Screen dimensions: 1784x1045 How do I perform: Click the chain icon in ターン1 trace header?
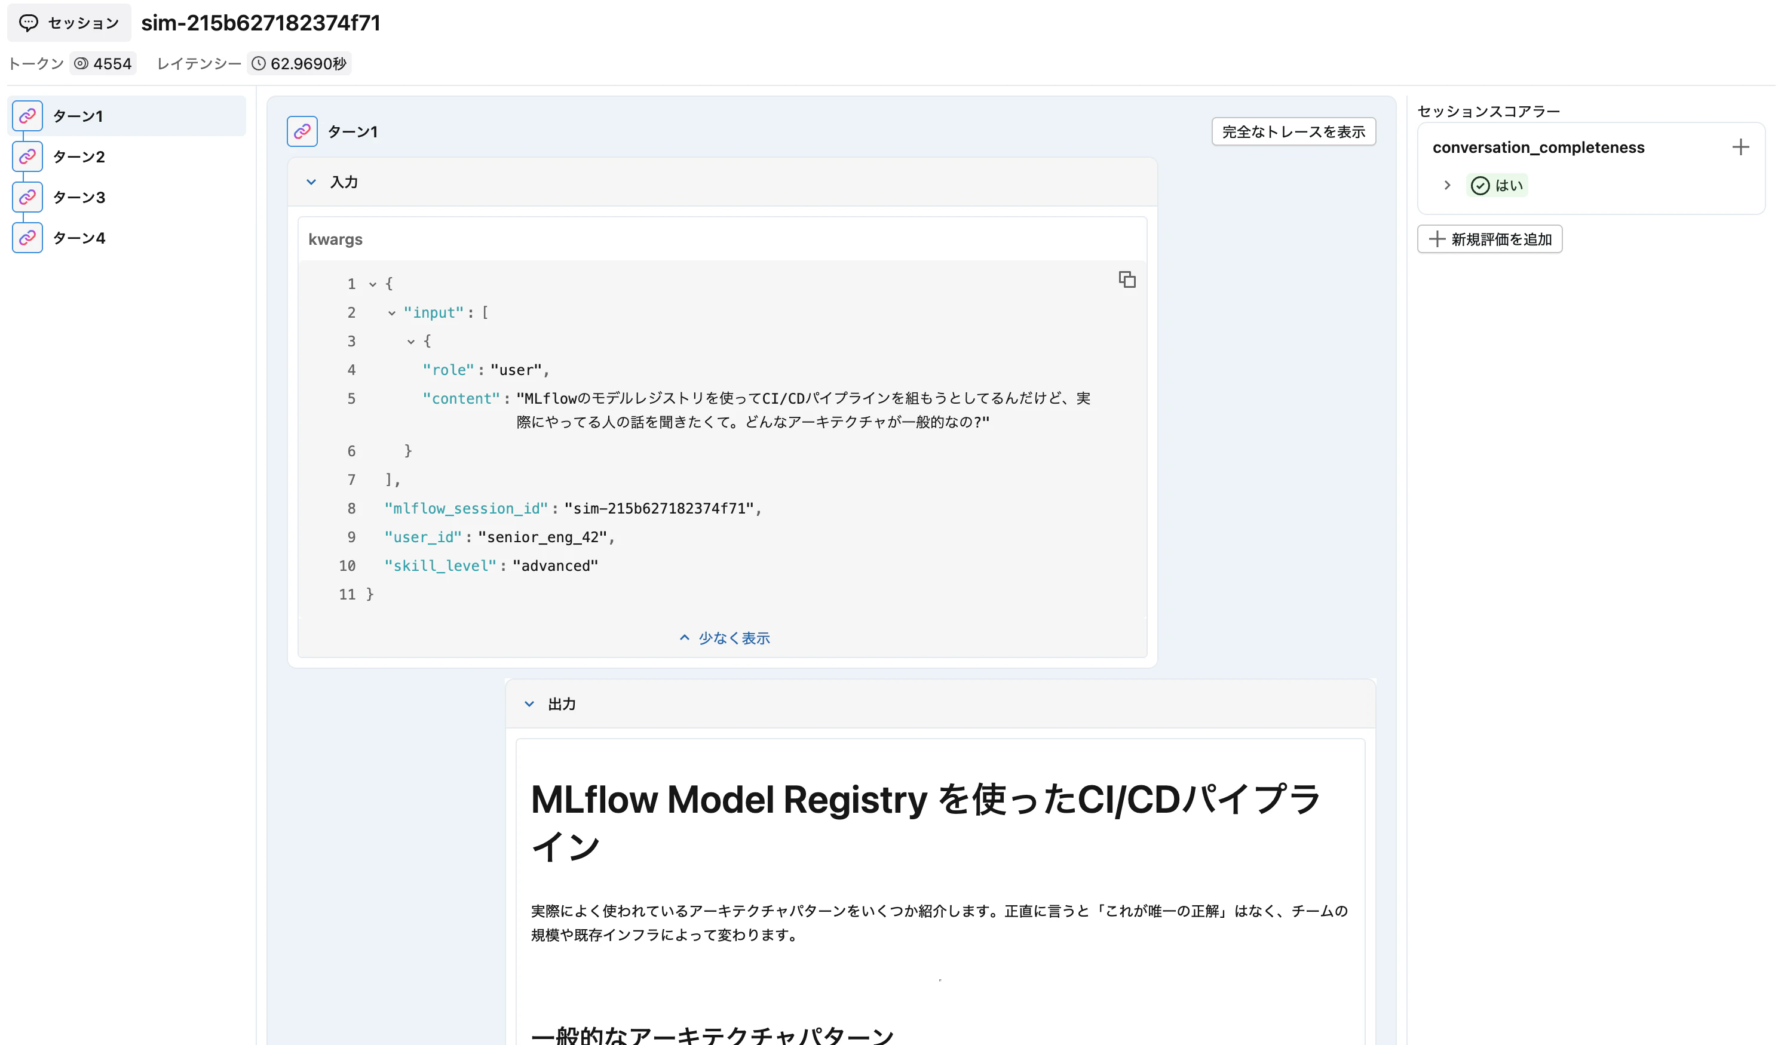pyautogui.click(x=302, y=131)
